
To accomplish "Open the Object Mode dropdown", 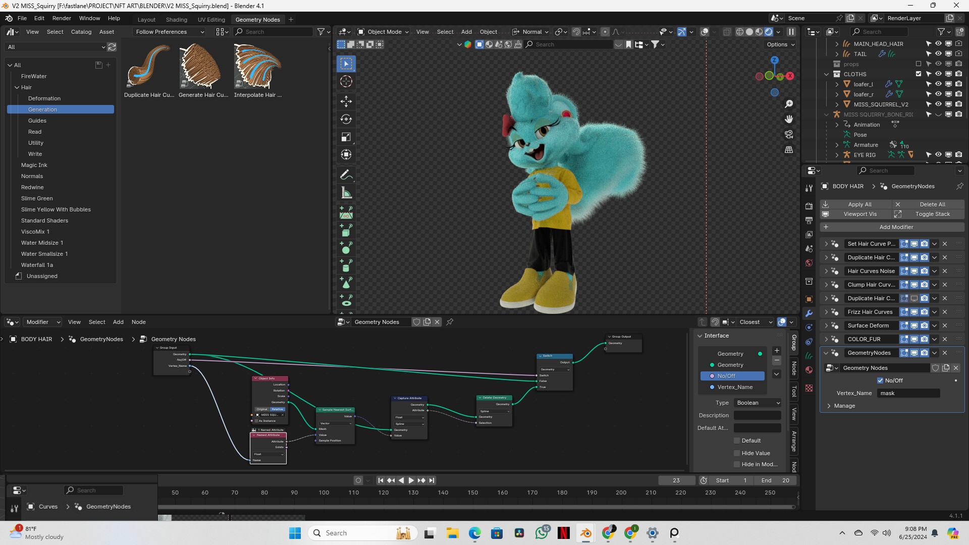I will pos(383,32).
